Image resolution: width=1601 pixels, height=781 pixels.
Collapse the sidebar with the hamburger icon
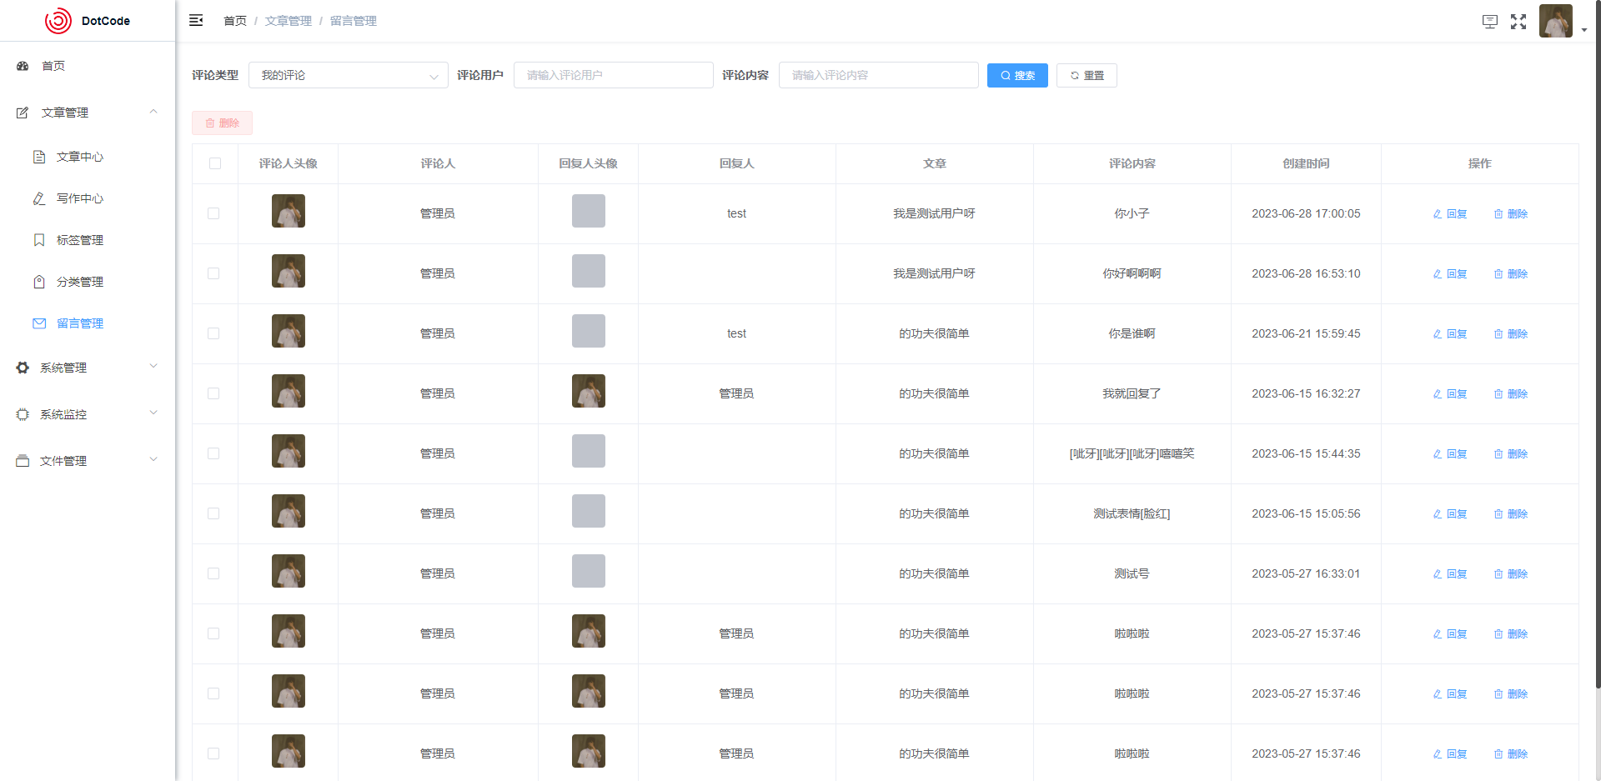pos(196,20)
